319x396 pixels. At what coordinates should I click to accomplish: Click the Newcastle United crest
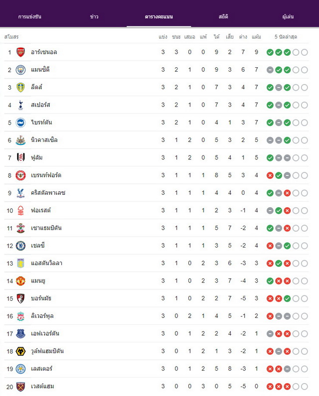click(20, 140)
